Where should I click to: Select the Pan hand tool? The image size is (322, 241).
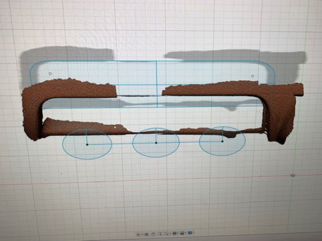153,234
